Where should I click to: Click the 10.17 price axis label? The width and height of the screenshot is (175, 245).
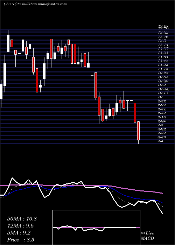tap(163, 93)
